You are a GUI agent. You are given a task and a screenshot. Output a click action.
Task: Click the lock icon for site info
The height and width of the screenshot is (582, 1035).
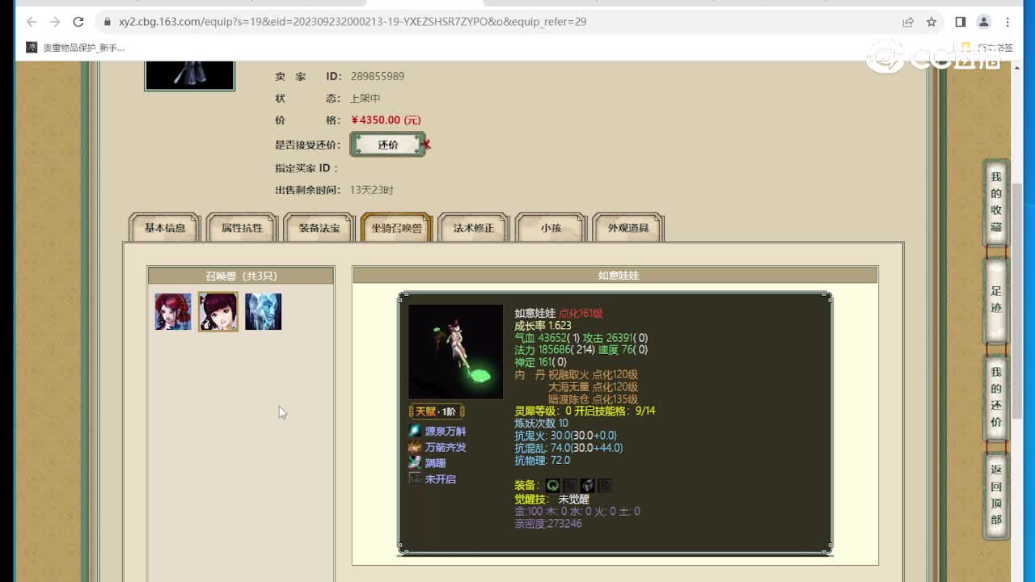pyautogui.click(x=107, y=22)
